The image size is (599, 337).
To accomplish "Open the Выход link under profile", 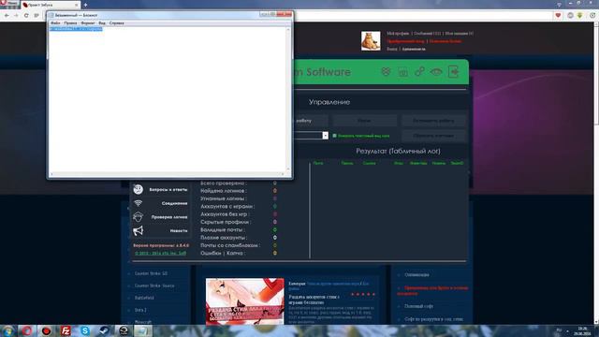I will pyautogui.click(x=392, y=49).
